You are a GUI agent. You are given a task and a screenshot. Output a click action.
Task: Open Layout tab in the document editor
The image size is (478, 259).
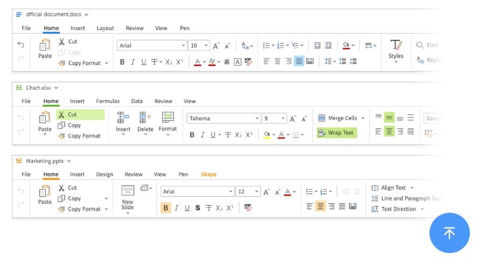[105, 28]
